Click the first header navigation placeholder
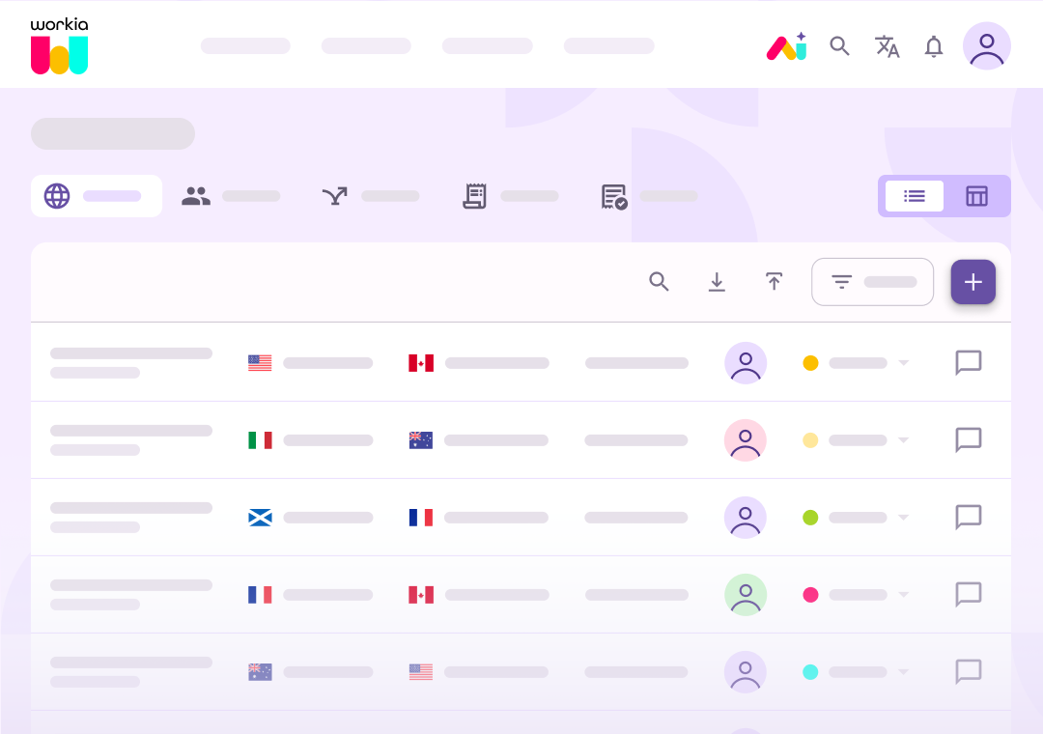The image size is (1043, 734). (245, 46)
